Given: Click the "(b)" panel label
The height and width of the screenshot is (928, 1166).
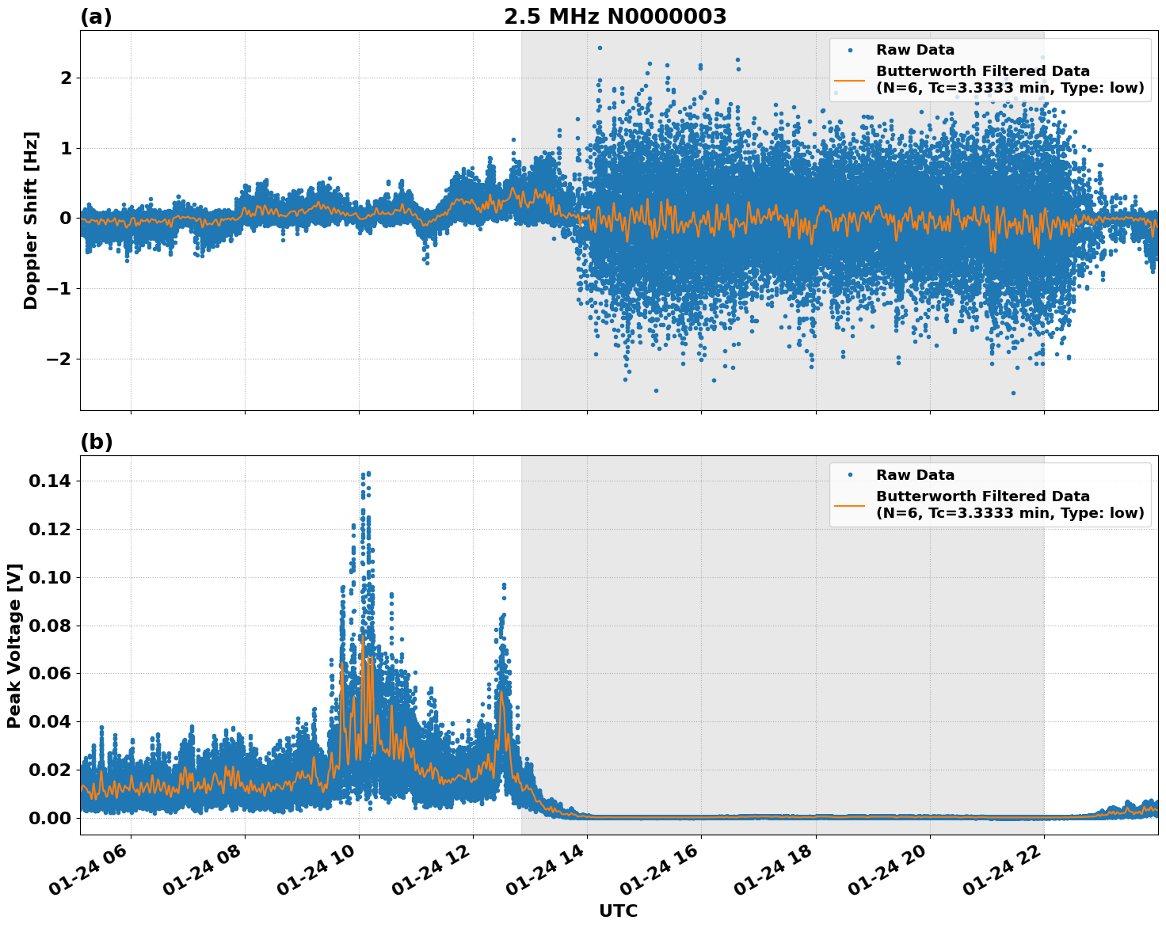Looking at the screenshot, I should coord(96,443).
